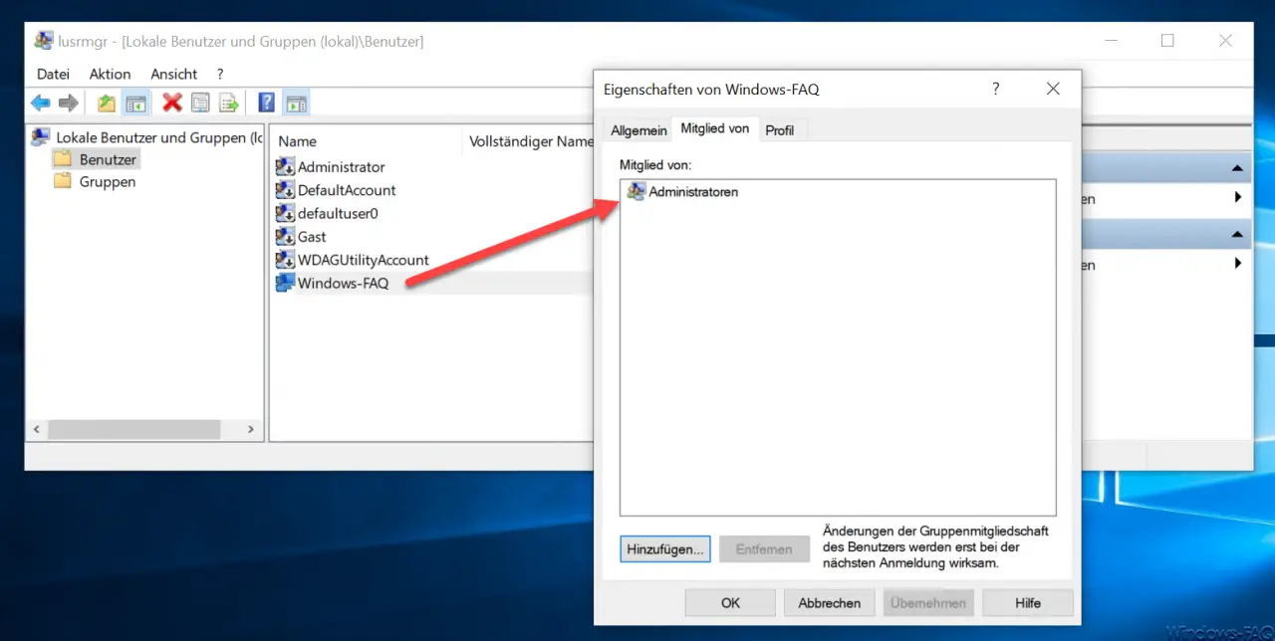
Task: Open the ? help menu in the menu bar
Action: [220, 74]
